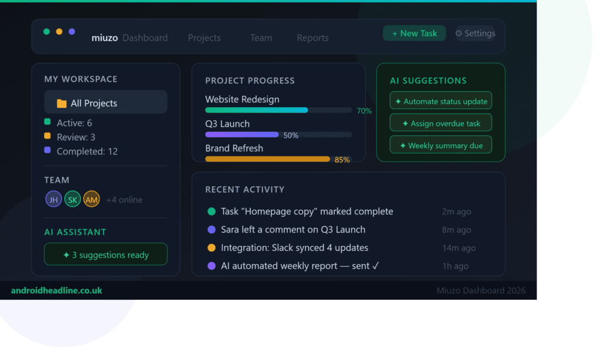Click the 70% progress value
Screen dimensions: 600x355
coord(364,111)
